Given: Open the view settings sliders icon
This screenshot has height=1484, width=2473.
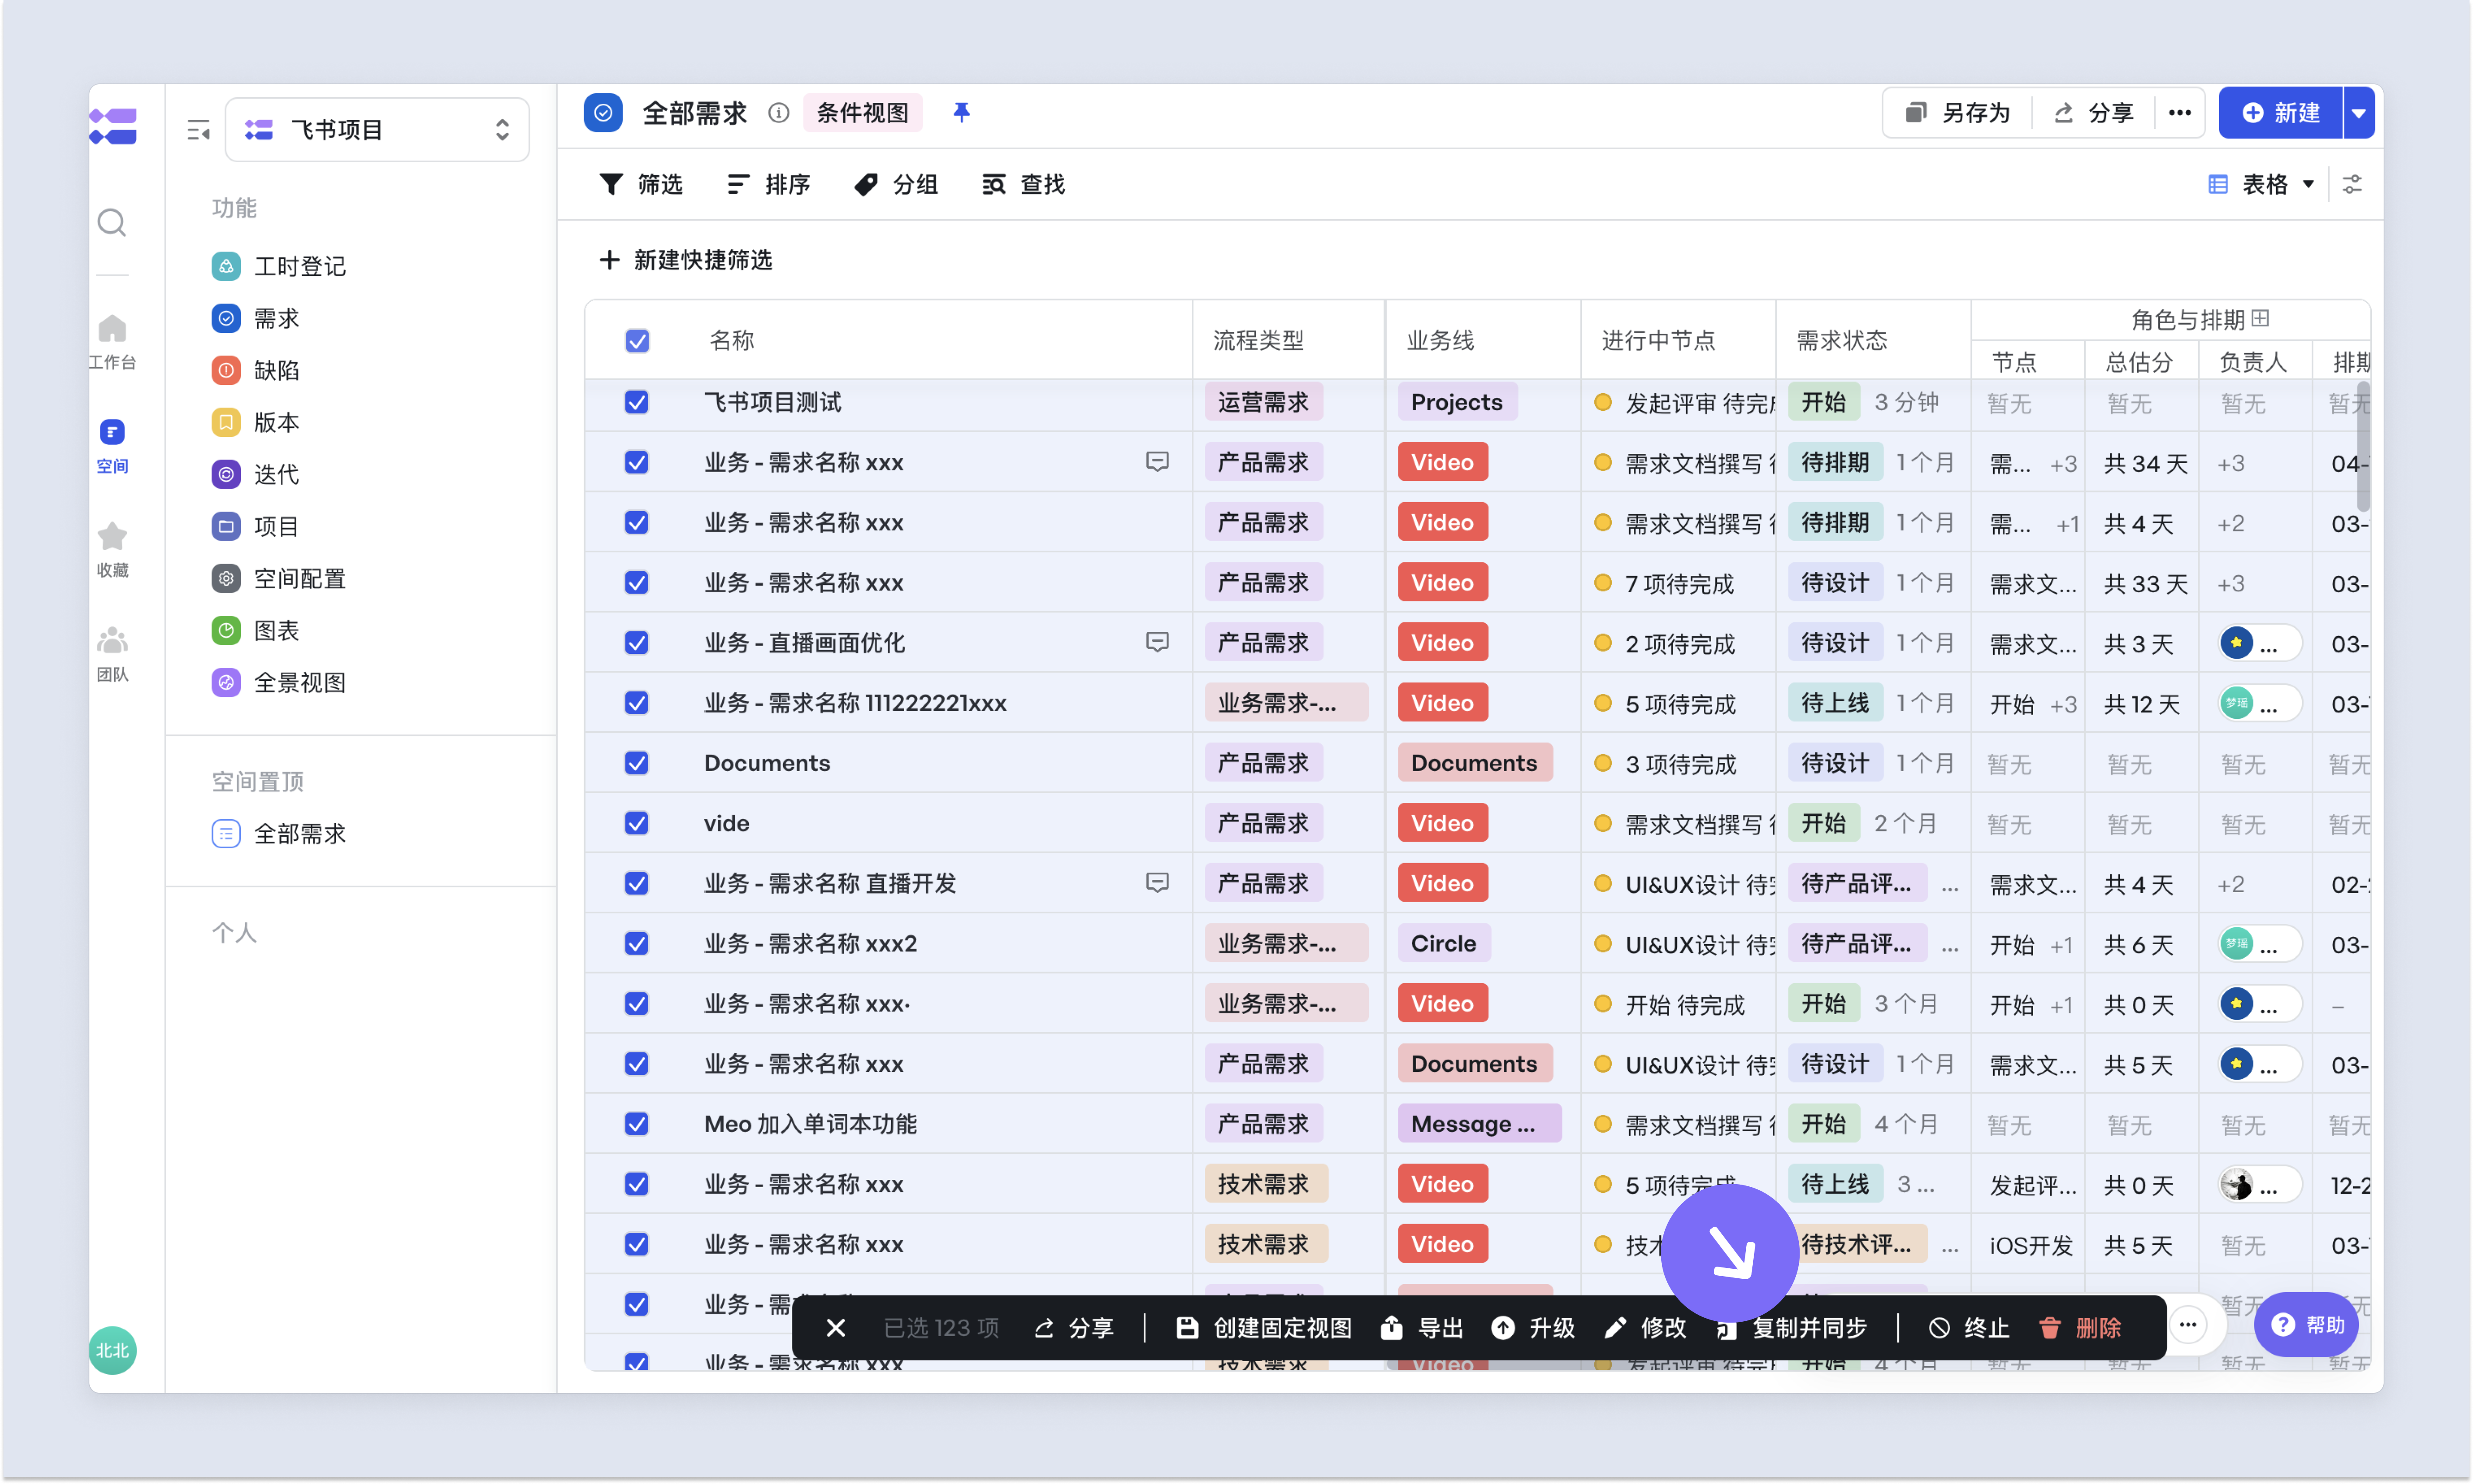Looking at the screenshot, I should pyautogui.click(x=2352, y=184).
